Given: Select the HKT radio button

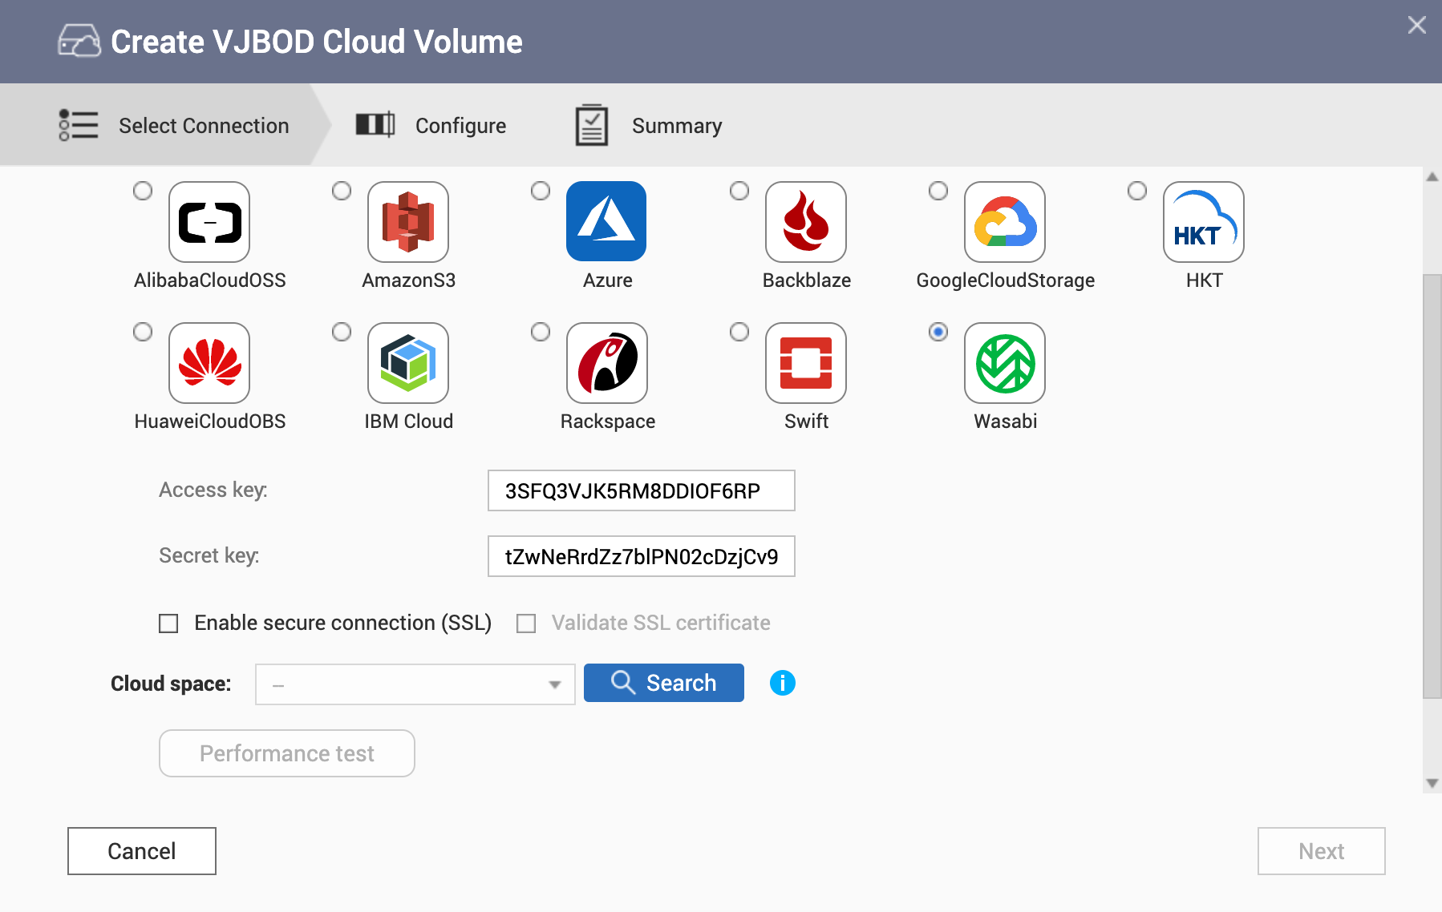Looking at the screenshot, I should click(x=1137, y=191).
